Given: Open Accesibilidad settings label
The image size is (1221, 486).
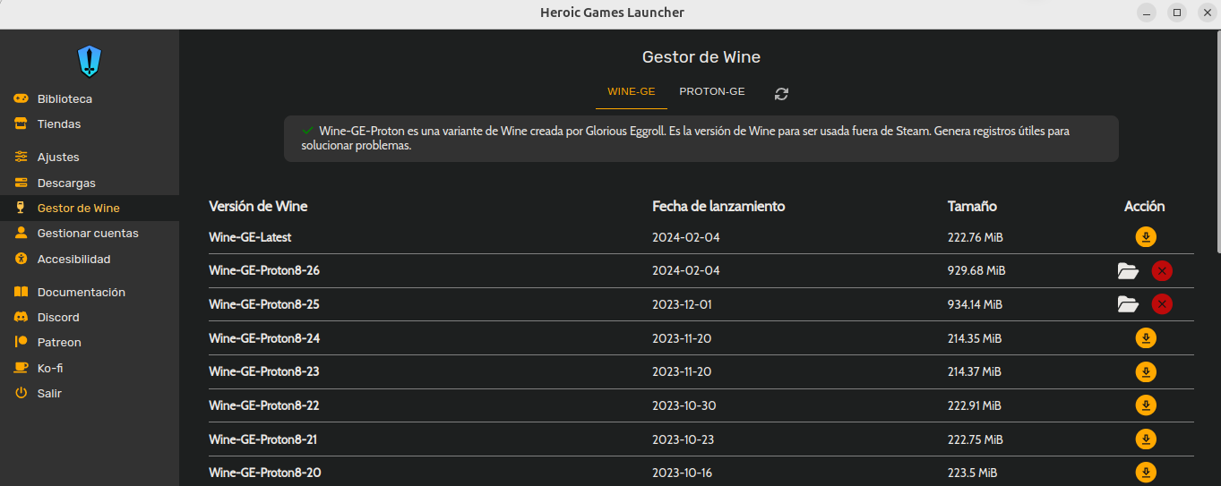Looking at the screenshot, I should pos(74,259).
